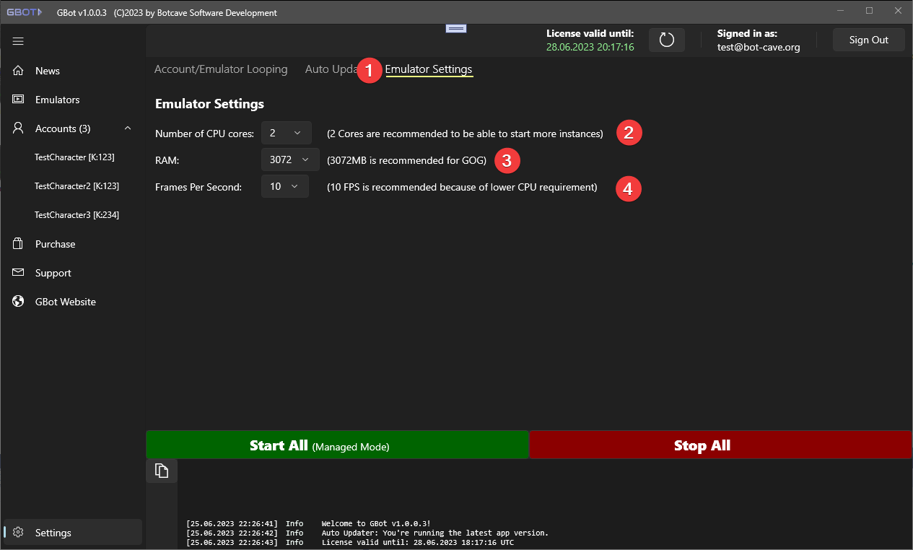Switch to Account/Emulator Looping tab
This screenshot has height=550, width=913.
coord(221,69)
